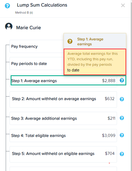Click the Method B (ii) subtitle
Screen dimensions: 132x171
click(x=24, y=13)
